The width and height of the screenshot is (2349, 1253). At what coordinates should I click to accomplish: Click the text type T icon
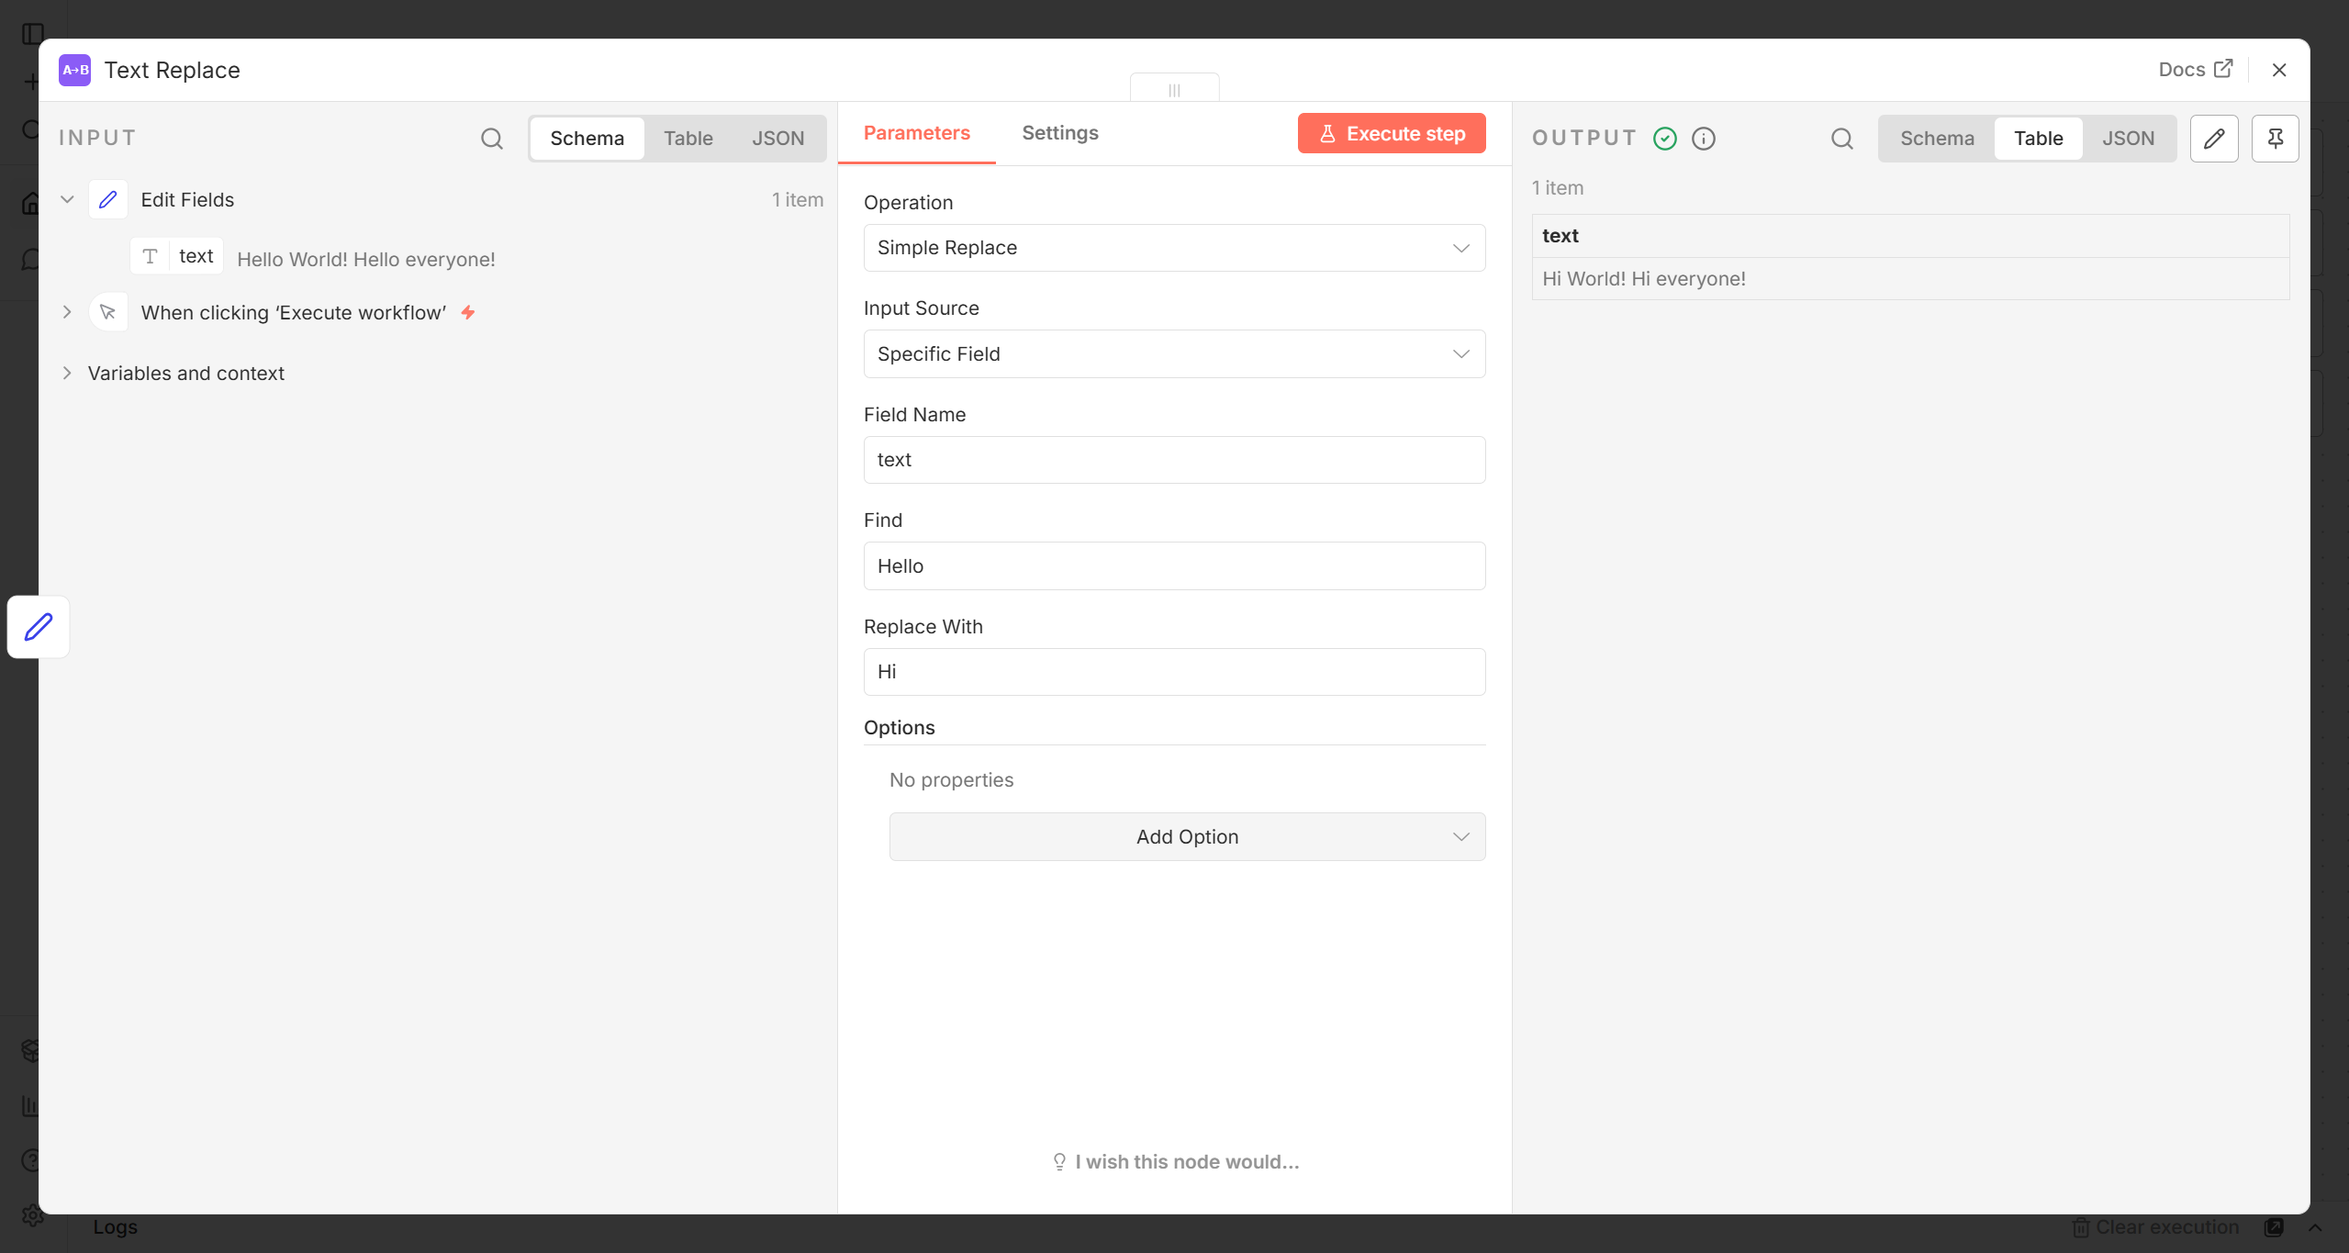coord(151,256)
